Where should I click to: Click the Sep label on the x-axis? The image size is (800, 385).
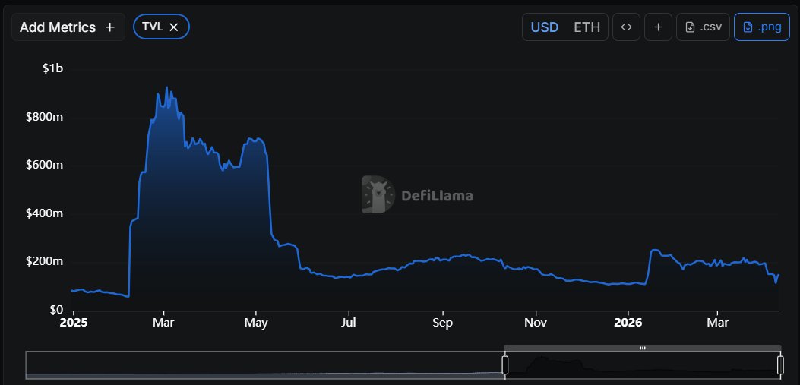coord(442,323)
